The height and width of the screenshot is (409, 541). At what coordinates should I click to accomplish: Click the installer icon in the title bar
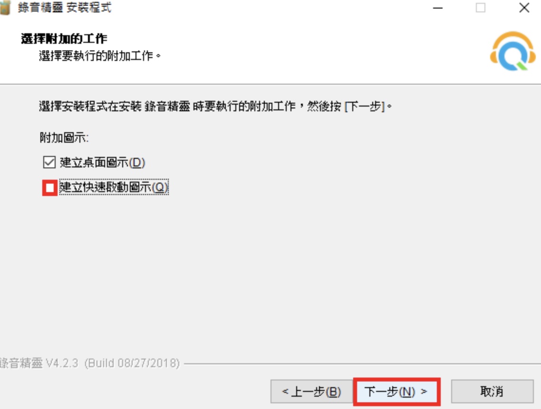coord(5,8)
